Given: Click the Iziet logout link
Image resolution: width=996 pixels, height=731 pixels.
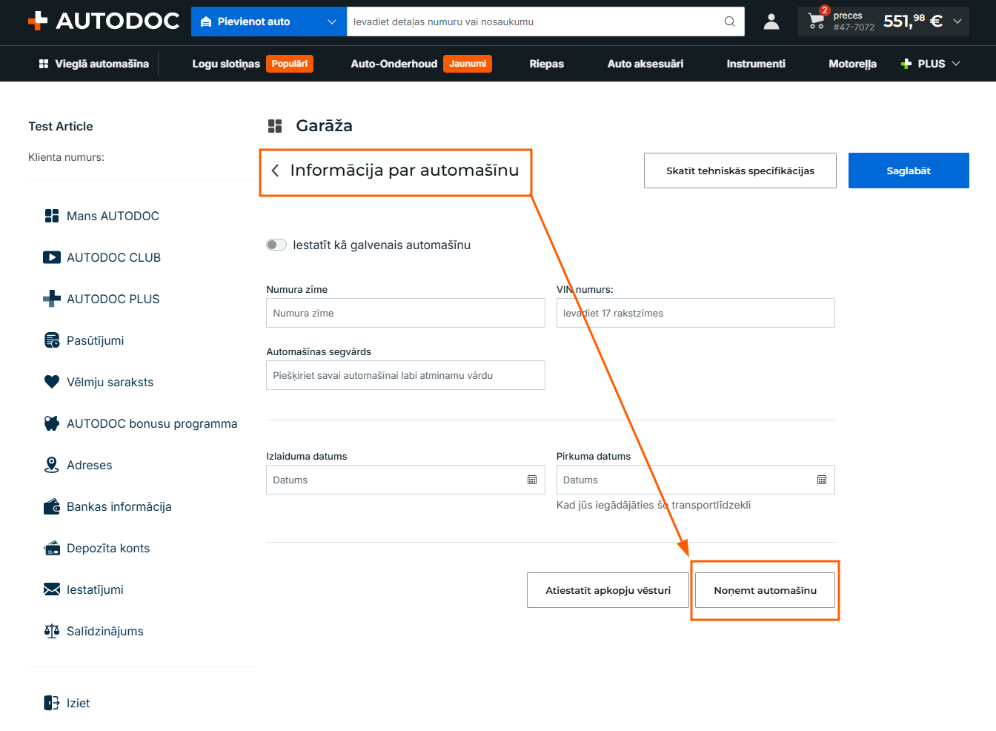Looking at the screenshot, I should (x=78, y=703).
